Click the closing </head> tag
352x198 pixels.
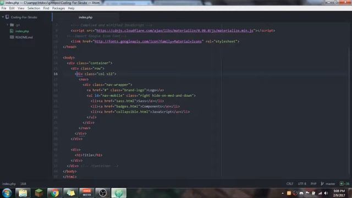coord(70,47)
